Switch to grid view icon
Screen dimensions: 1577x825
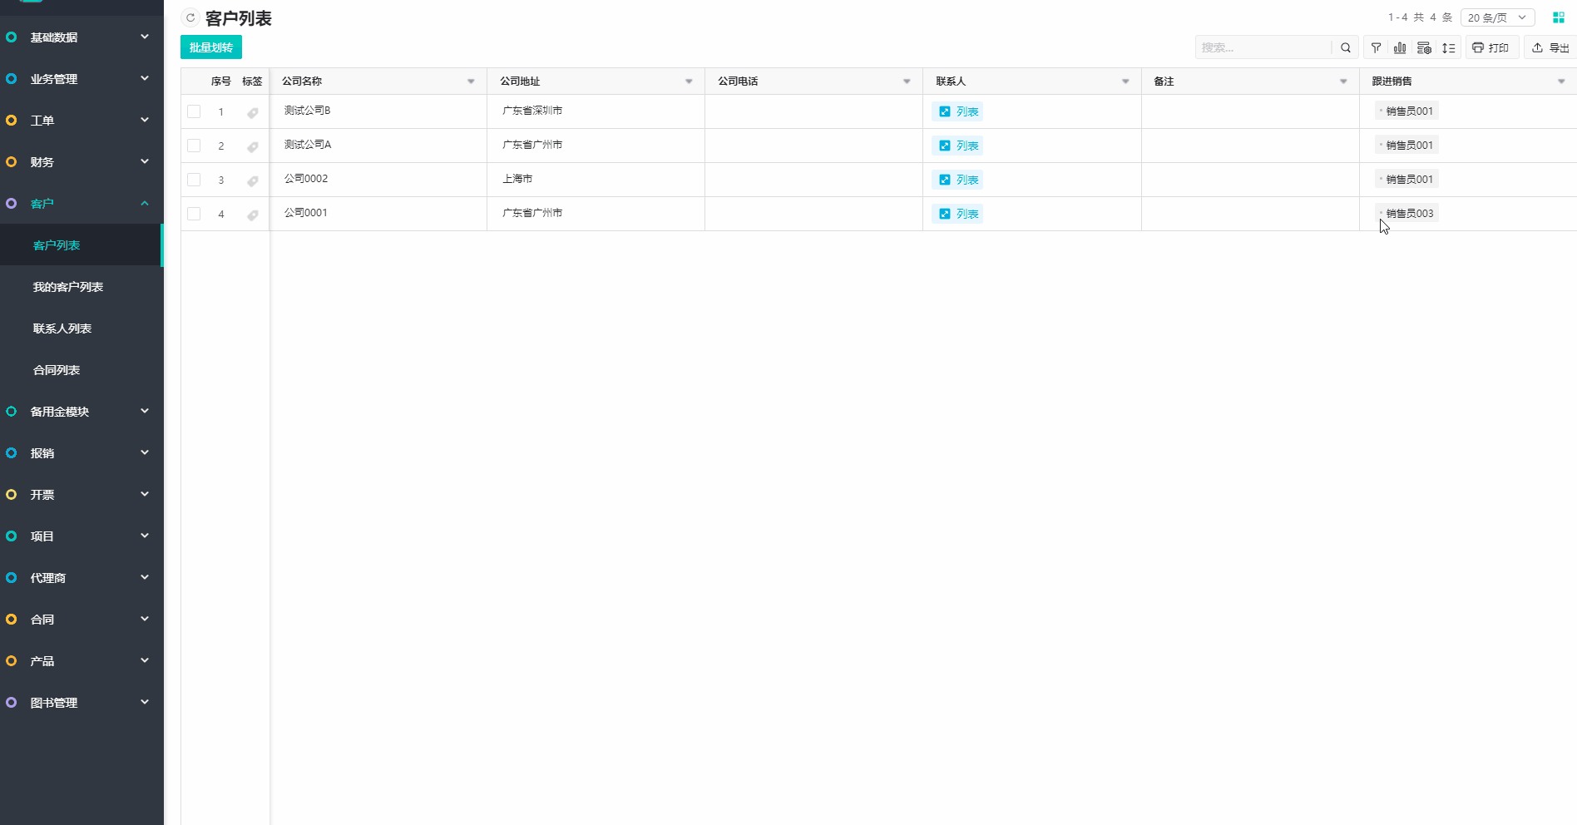[1559, 17]
